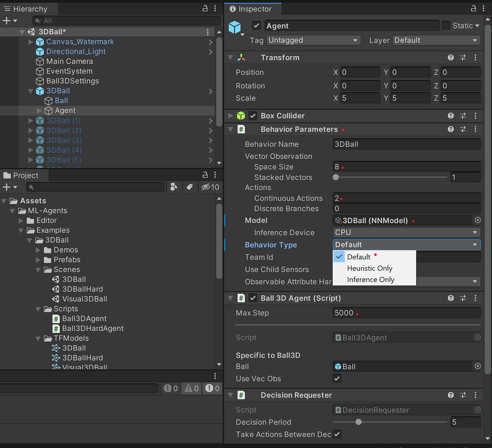Click the Max Step field
The height and width of the screenshot is (448, 492).
coord(407,313)
